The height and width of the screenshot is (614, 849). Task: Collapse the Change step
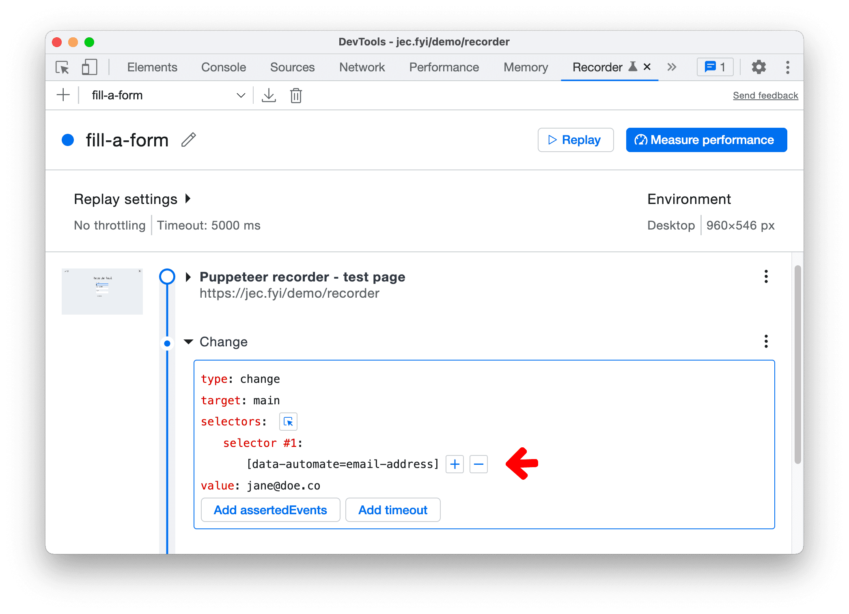(x=186, y=341)
